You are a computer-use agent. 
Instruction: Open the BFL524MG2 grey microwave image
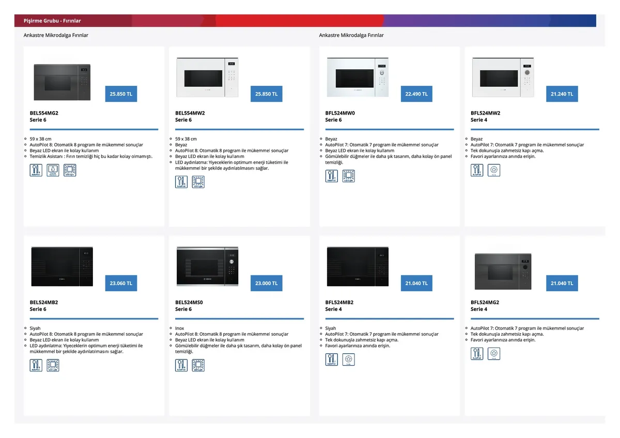pyautogui.click(x=503, y=271)
